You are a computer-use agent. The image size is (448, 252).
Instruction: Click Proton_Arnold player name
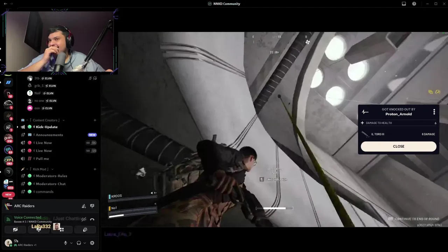click(x=399, y=114)
